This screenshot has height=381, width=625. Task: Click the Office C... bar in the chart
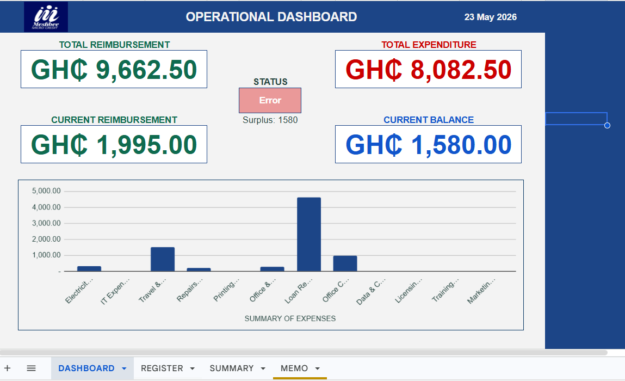[345, 264]
